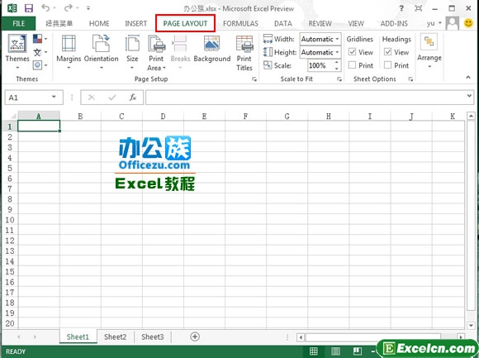
Task: Switch to Sheet3 tab
Action: (x=153, y=337)
